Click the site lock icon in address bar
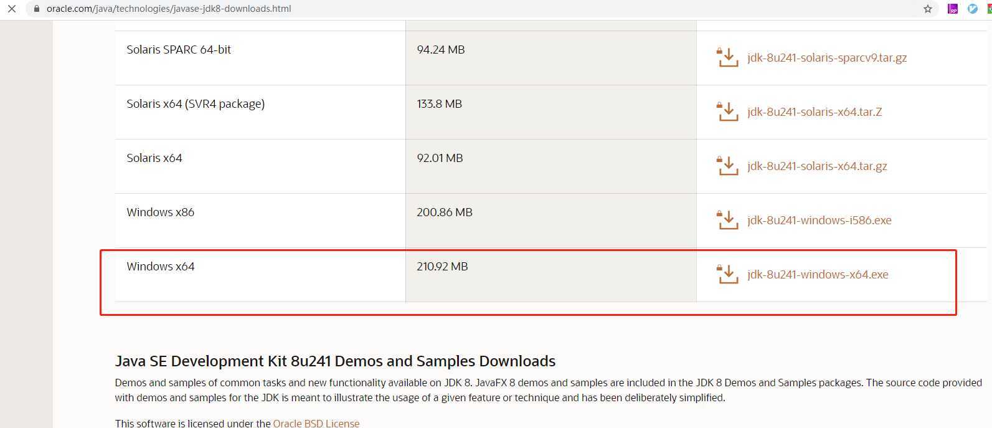992x428 pixels. (x=36, y=9)
